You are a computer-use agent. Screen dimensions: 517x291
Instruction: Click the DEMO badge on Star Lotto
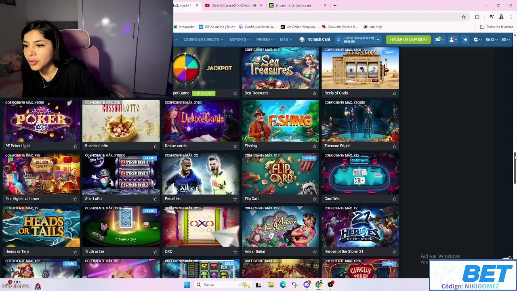tap(149, 158)
